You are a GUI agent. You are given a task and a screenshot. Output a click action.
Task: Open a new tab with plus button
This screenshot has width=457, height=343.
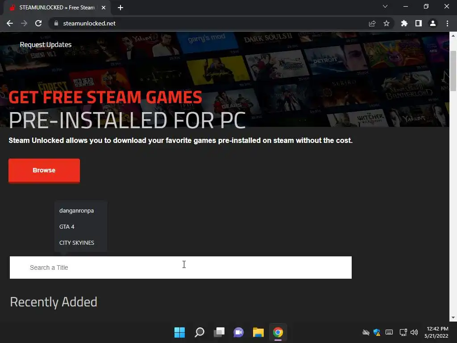point(120,8)
